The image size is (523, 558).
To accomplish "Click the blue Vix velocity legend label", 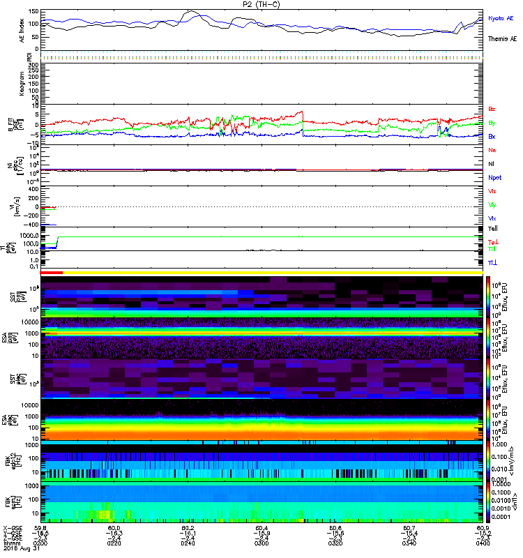I will (x=492, y=218).
